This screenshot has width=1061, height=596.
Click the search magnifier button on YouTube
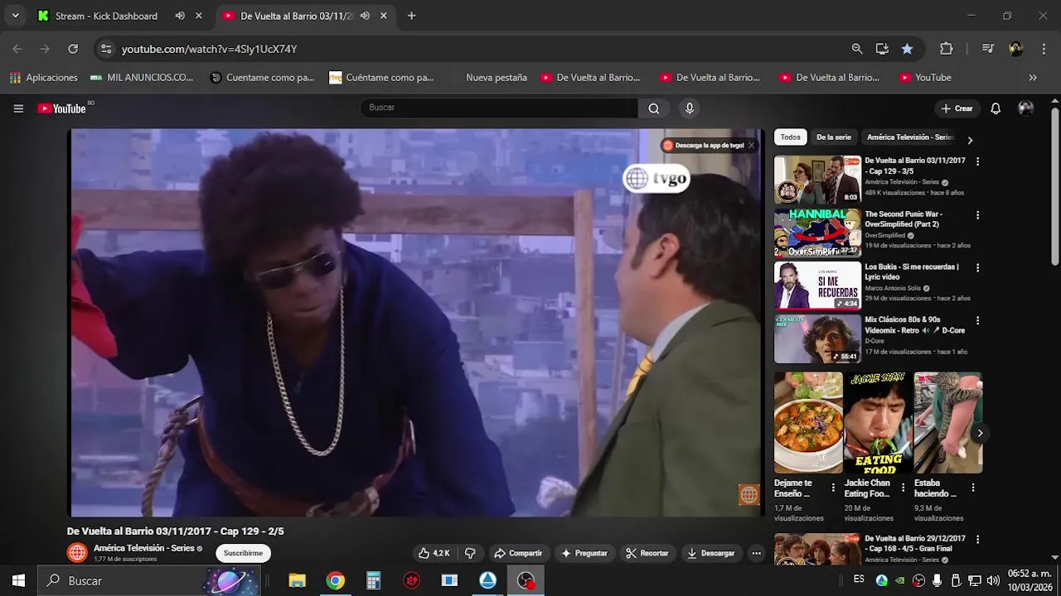tap(654, 108)
